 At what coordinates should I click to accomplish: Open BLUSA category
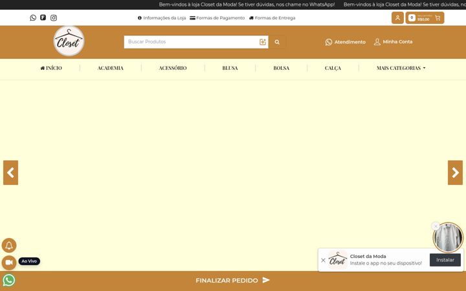click(x=230, y=68)
